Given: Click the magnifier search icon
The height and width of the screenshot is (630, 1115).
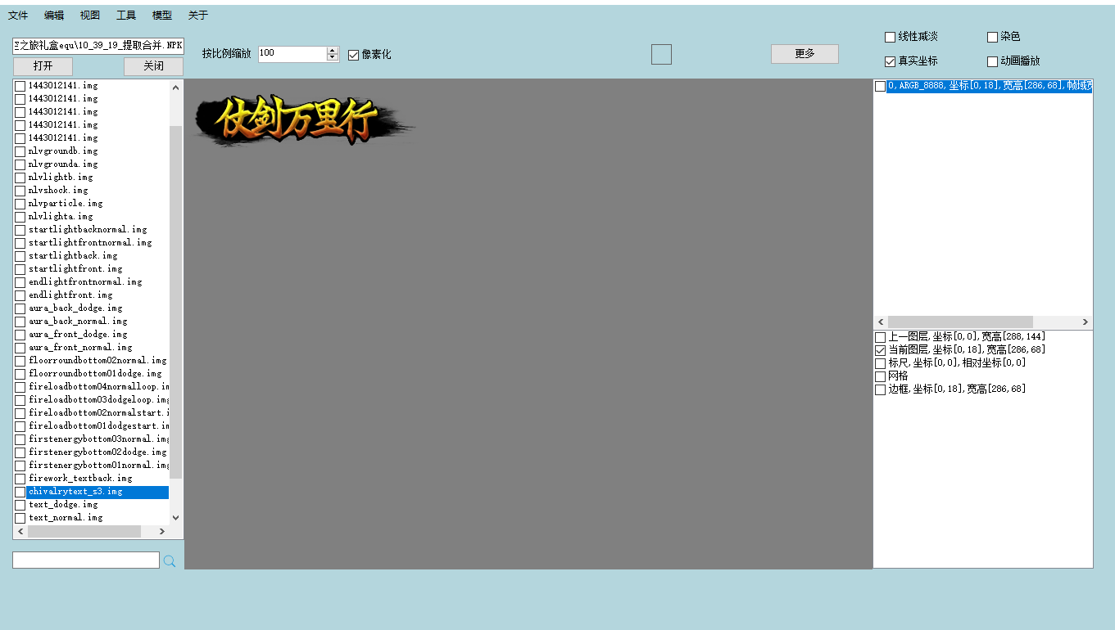Looking at the screenshot, I should click(x=170, y=561).
